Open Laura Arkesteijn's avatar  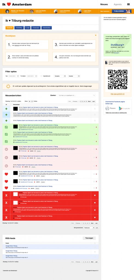pyautogui.click(x=56, y=11)
